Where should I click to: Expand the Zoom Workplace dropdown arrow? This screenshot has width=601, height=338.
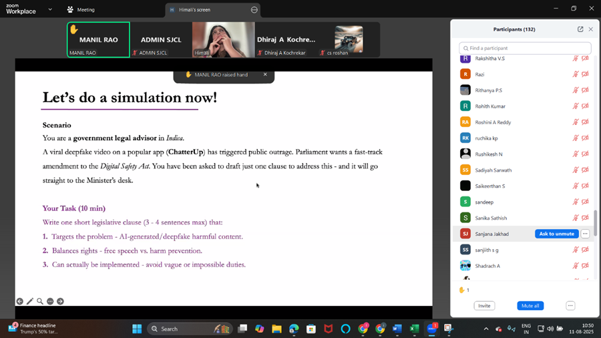[x=50, y=10]
